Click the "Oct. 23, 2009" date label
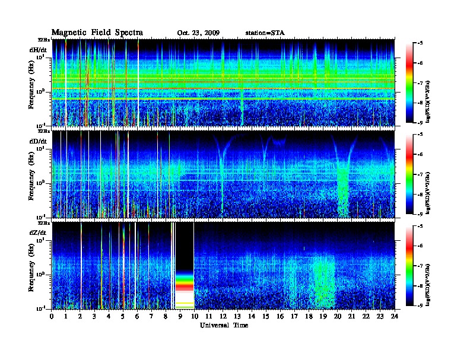Viewport: 470px width, 363px height. point(198,33)
